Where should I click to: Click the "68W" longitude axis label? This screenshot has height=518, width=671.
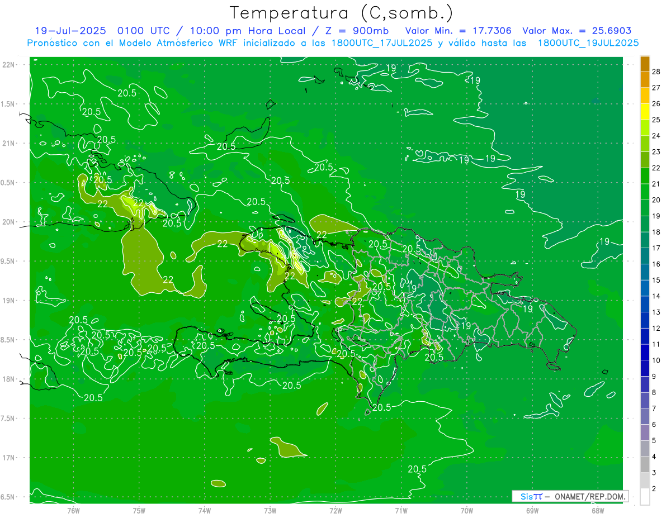click(598, 510)
